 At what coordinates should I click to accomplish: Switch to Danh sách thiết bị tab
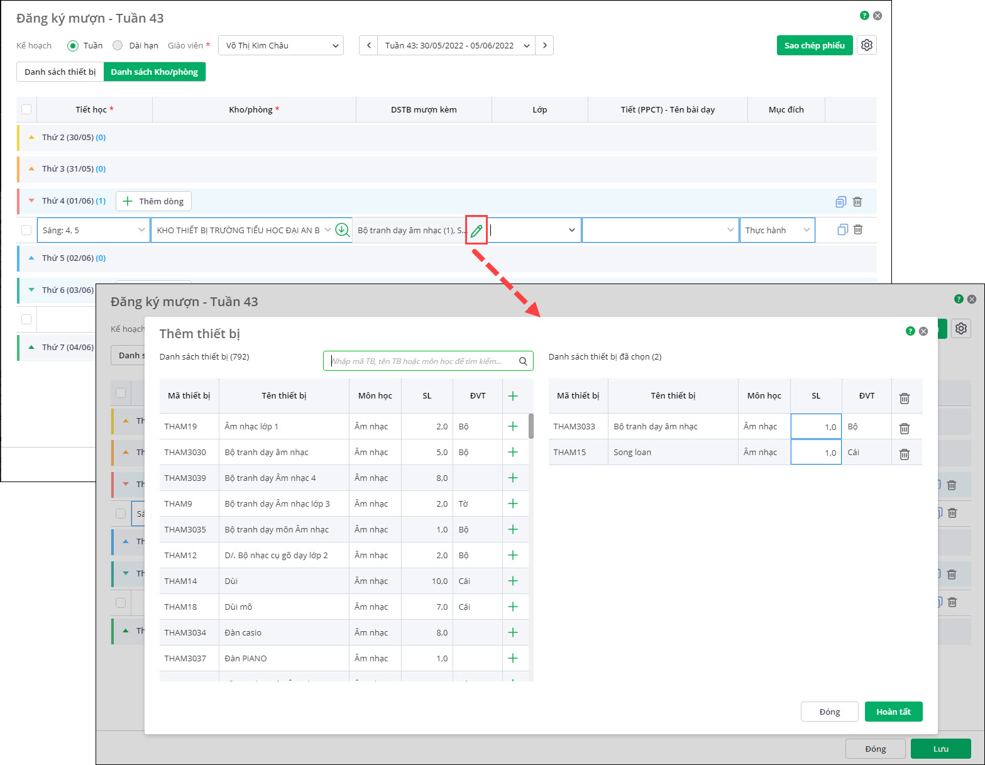pyautogui.click(x=60, y=72)
